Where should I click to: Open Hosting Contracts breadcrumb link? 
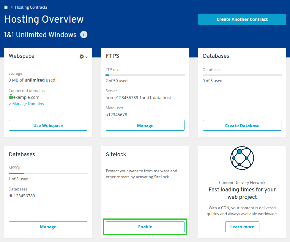point(31,7)
